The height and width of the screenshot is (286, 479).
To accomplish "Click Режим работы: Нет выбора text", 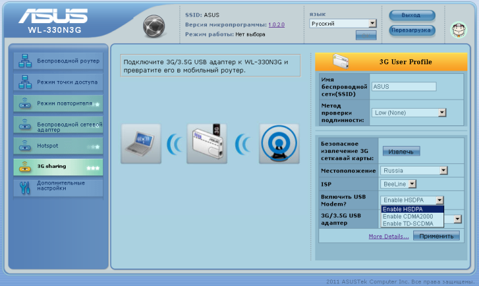I will pyautogui.click(x=225, y=35).
